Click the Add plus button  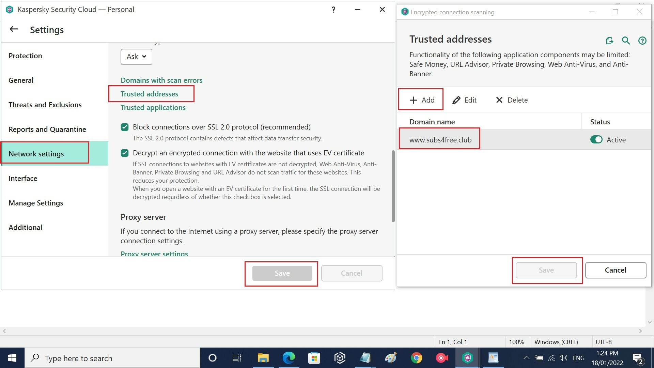coord(422,100)
